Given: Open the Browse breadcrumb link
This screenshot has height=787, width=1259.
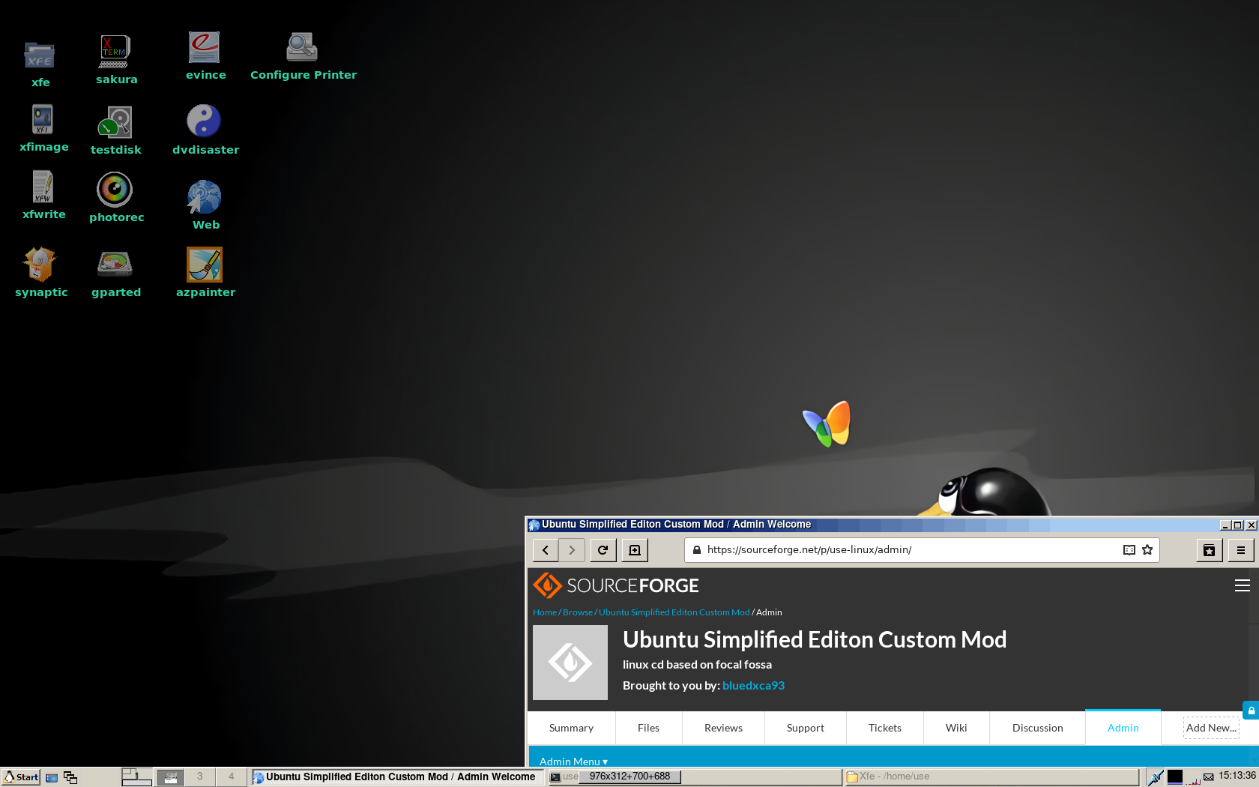Looking at the screenshot, I should 578,612.
